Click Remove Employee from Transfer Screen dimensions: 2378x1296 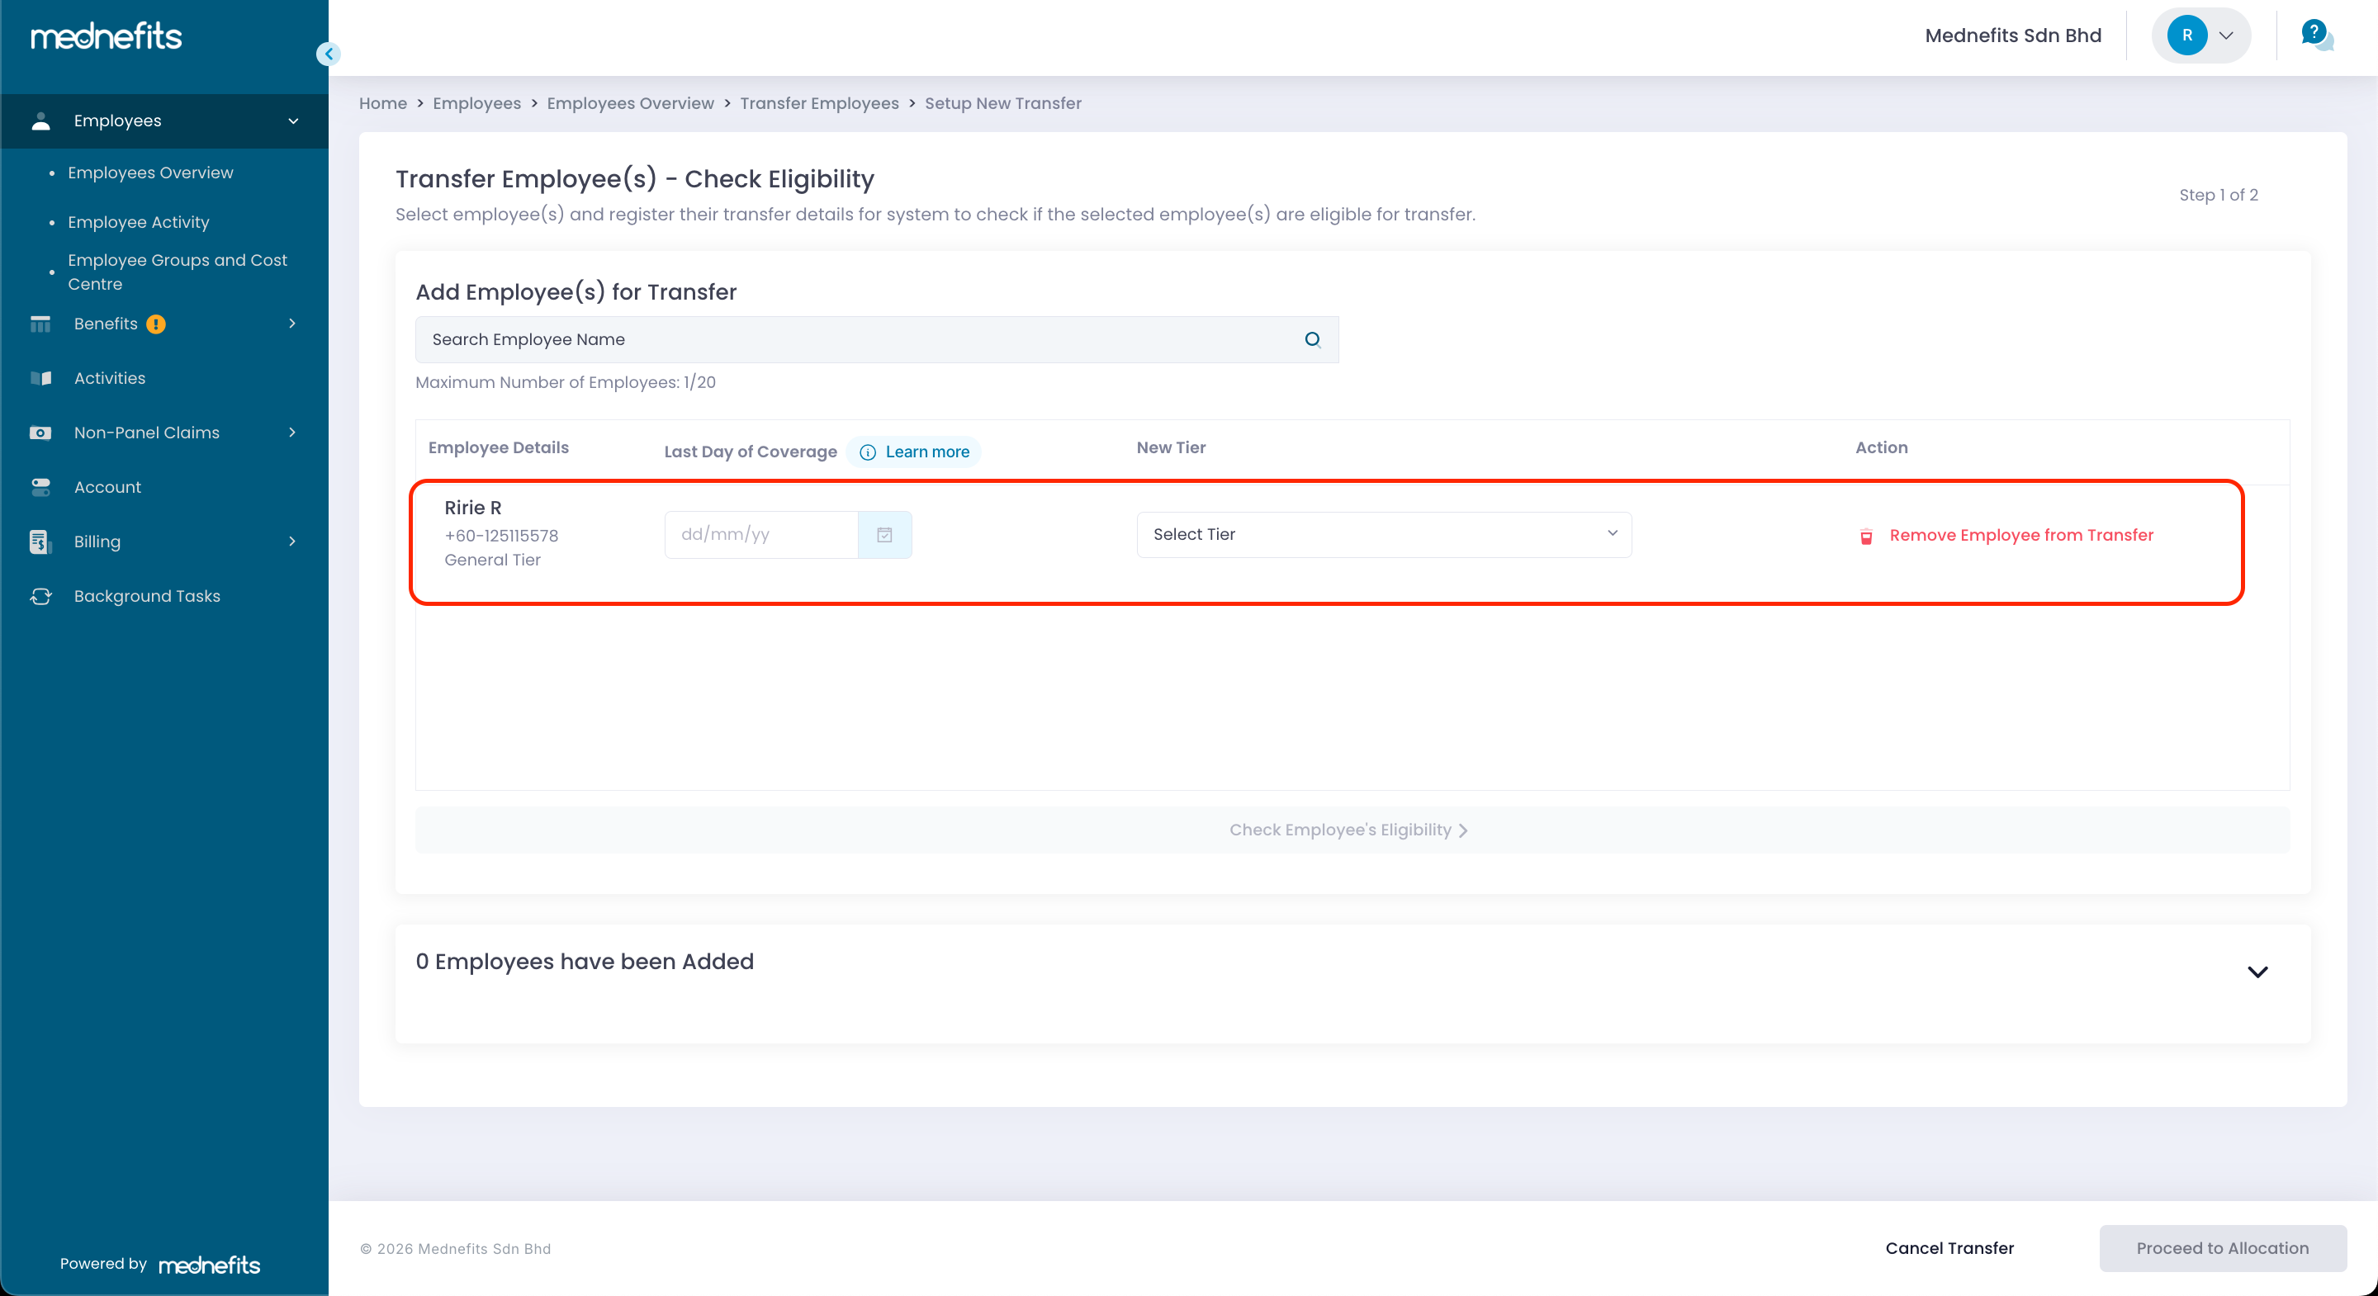pyautogui.click(x=2020, y=536)
